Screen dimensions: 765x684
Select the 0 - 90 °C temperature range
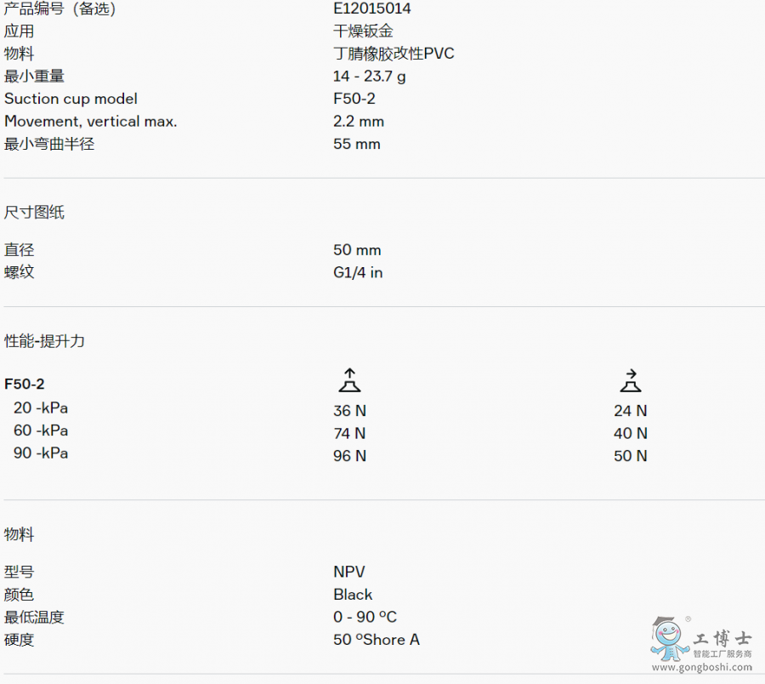[x=365, y=618]
